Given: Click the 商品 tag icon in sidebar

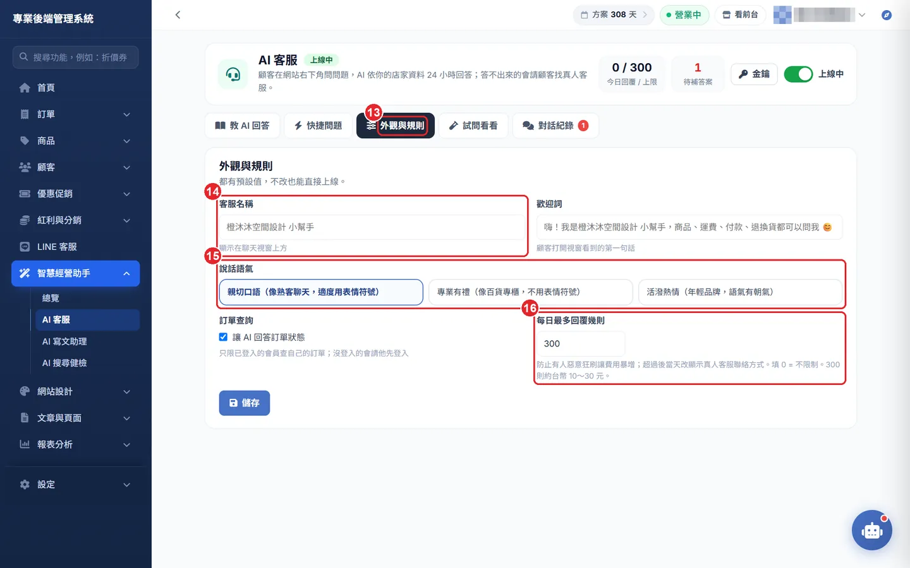Looking at the screenshot, I should point(25,141).
